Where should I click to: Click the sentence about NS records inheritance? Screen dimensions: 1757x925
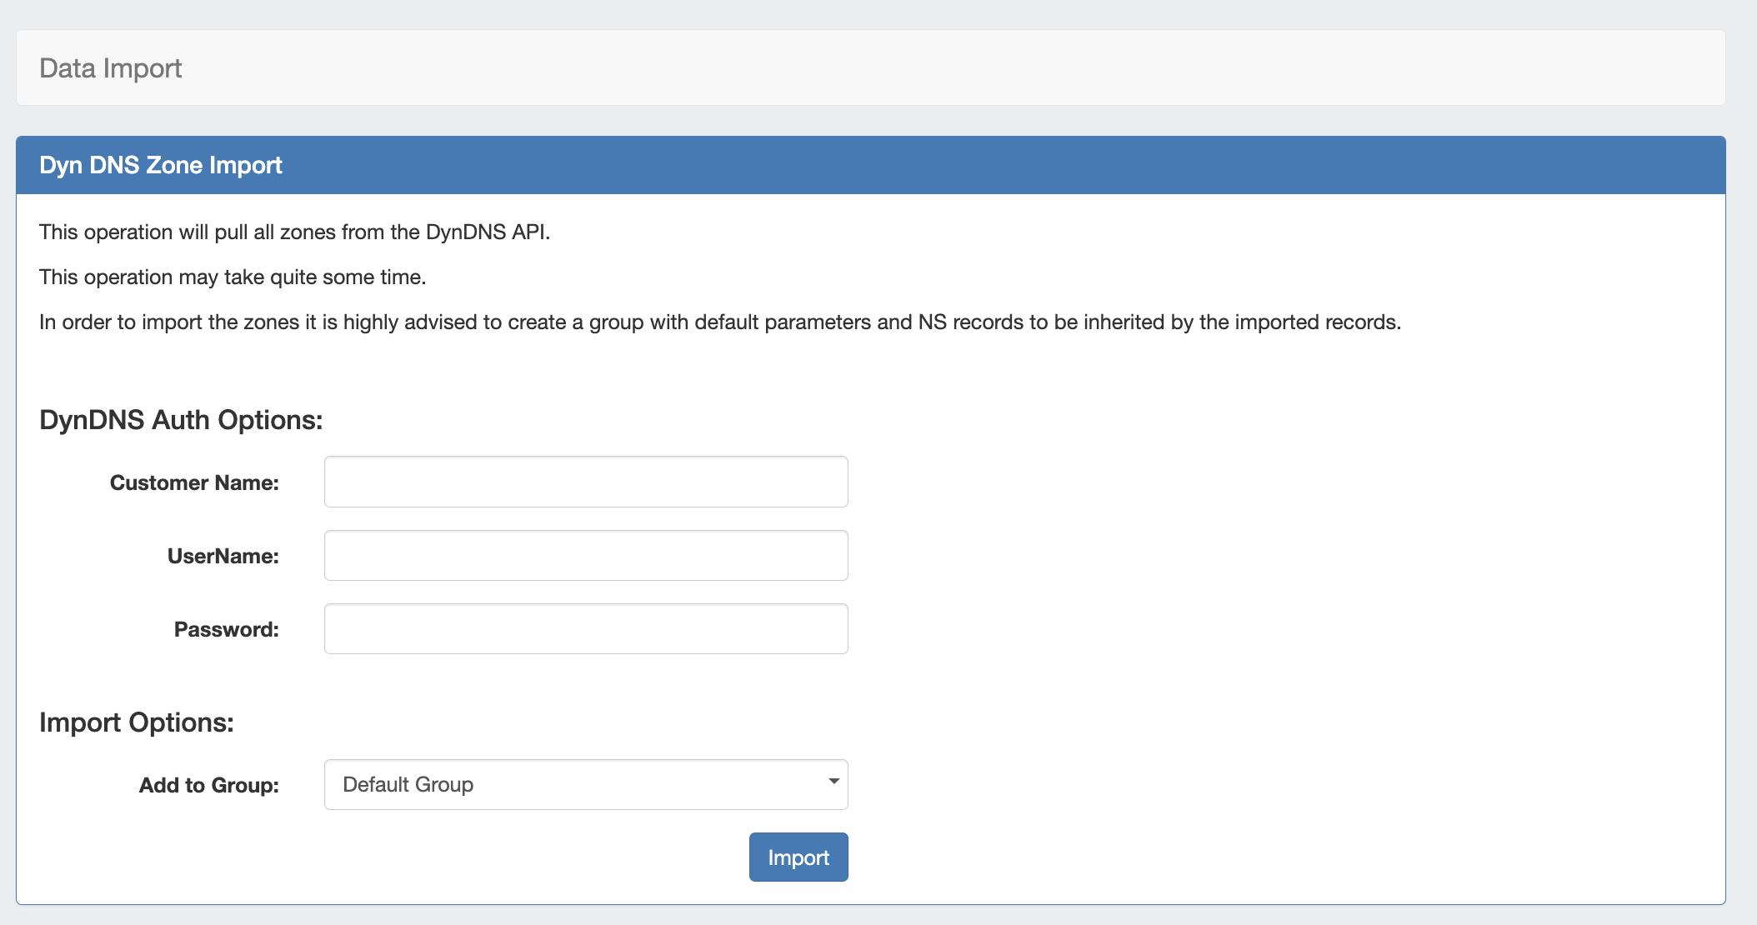tap(720, 322)
